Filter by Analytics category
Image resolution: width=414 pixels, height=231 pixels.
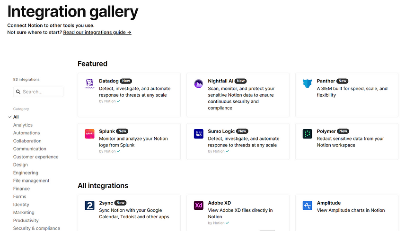(23, 125)
